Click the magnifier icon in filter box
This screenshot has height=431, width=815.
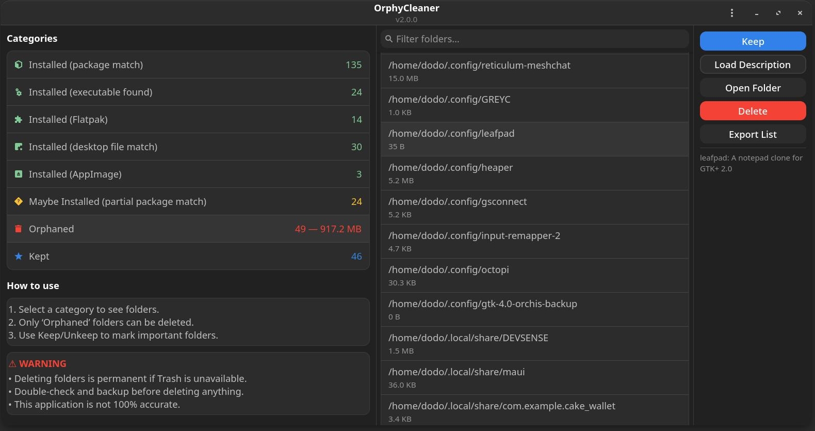[389, 39]
